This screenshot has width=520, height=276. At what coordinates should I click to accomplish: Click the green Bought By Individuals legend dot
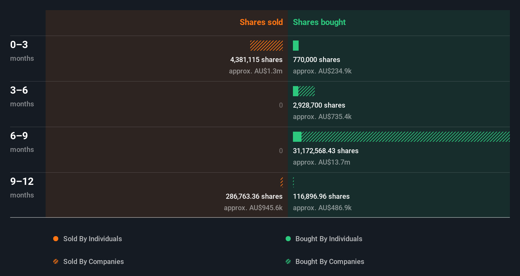pyautogui.click(x=288, y=239)
